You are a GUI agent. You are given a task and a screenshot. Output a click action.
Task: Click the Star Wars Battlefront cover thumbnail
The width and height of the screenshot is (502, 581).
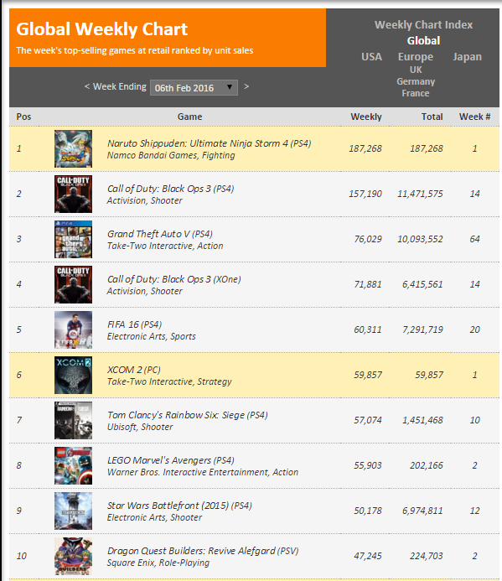tap(74, 511)
